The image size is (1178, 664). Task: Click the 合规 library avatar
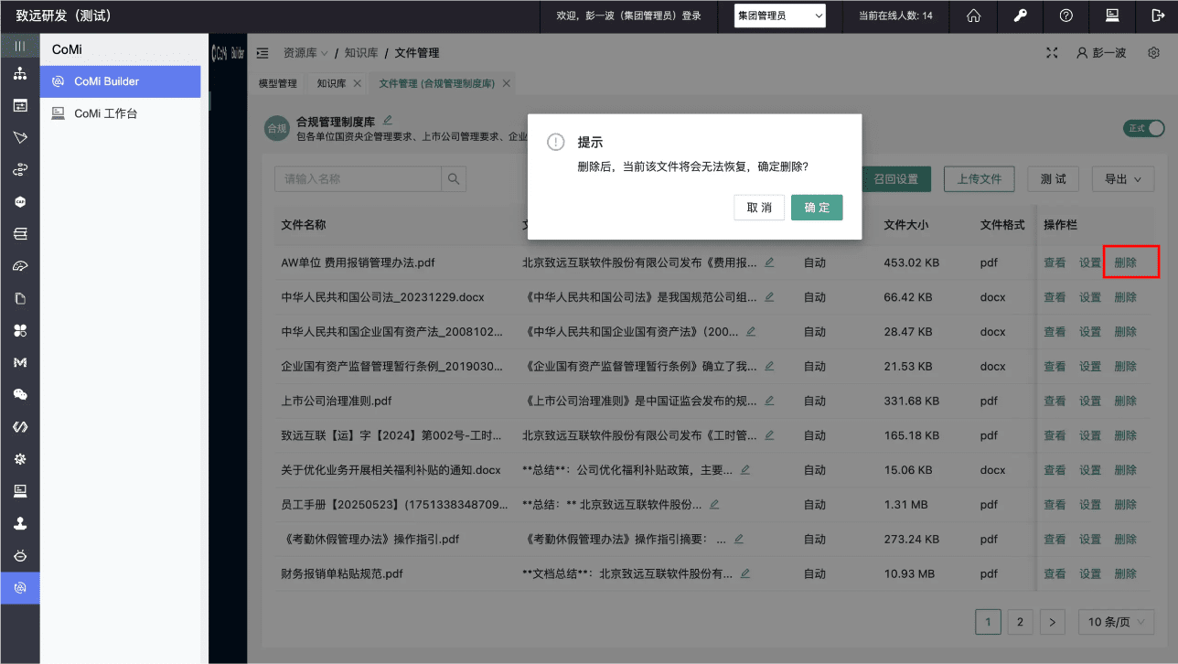[276, 129]
